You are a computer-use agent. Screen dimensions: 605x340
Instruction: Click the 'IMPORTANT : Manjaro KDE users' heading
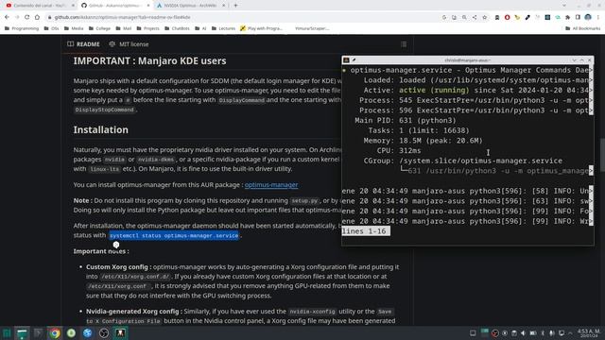click(149, 60)
